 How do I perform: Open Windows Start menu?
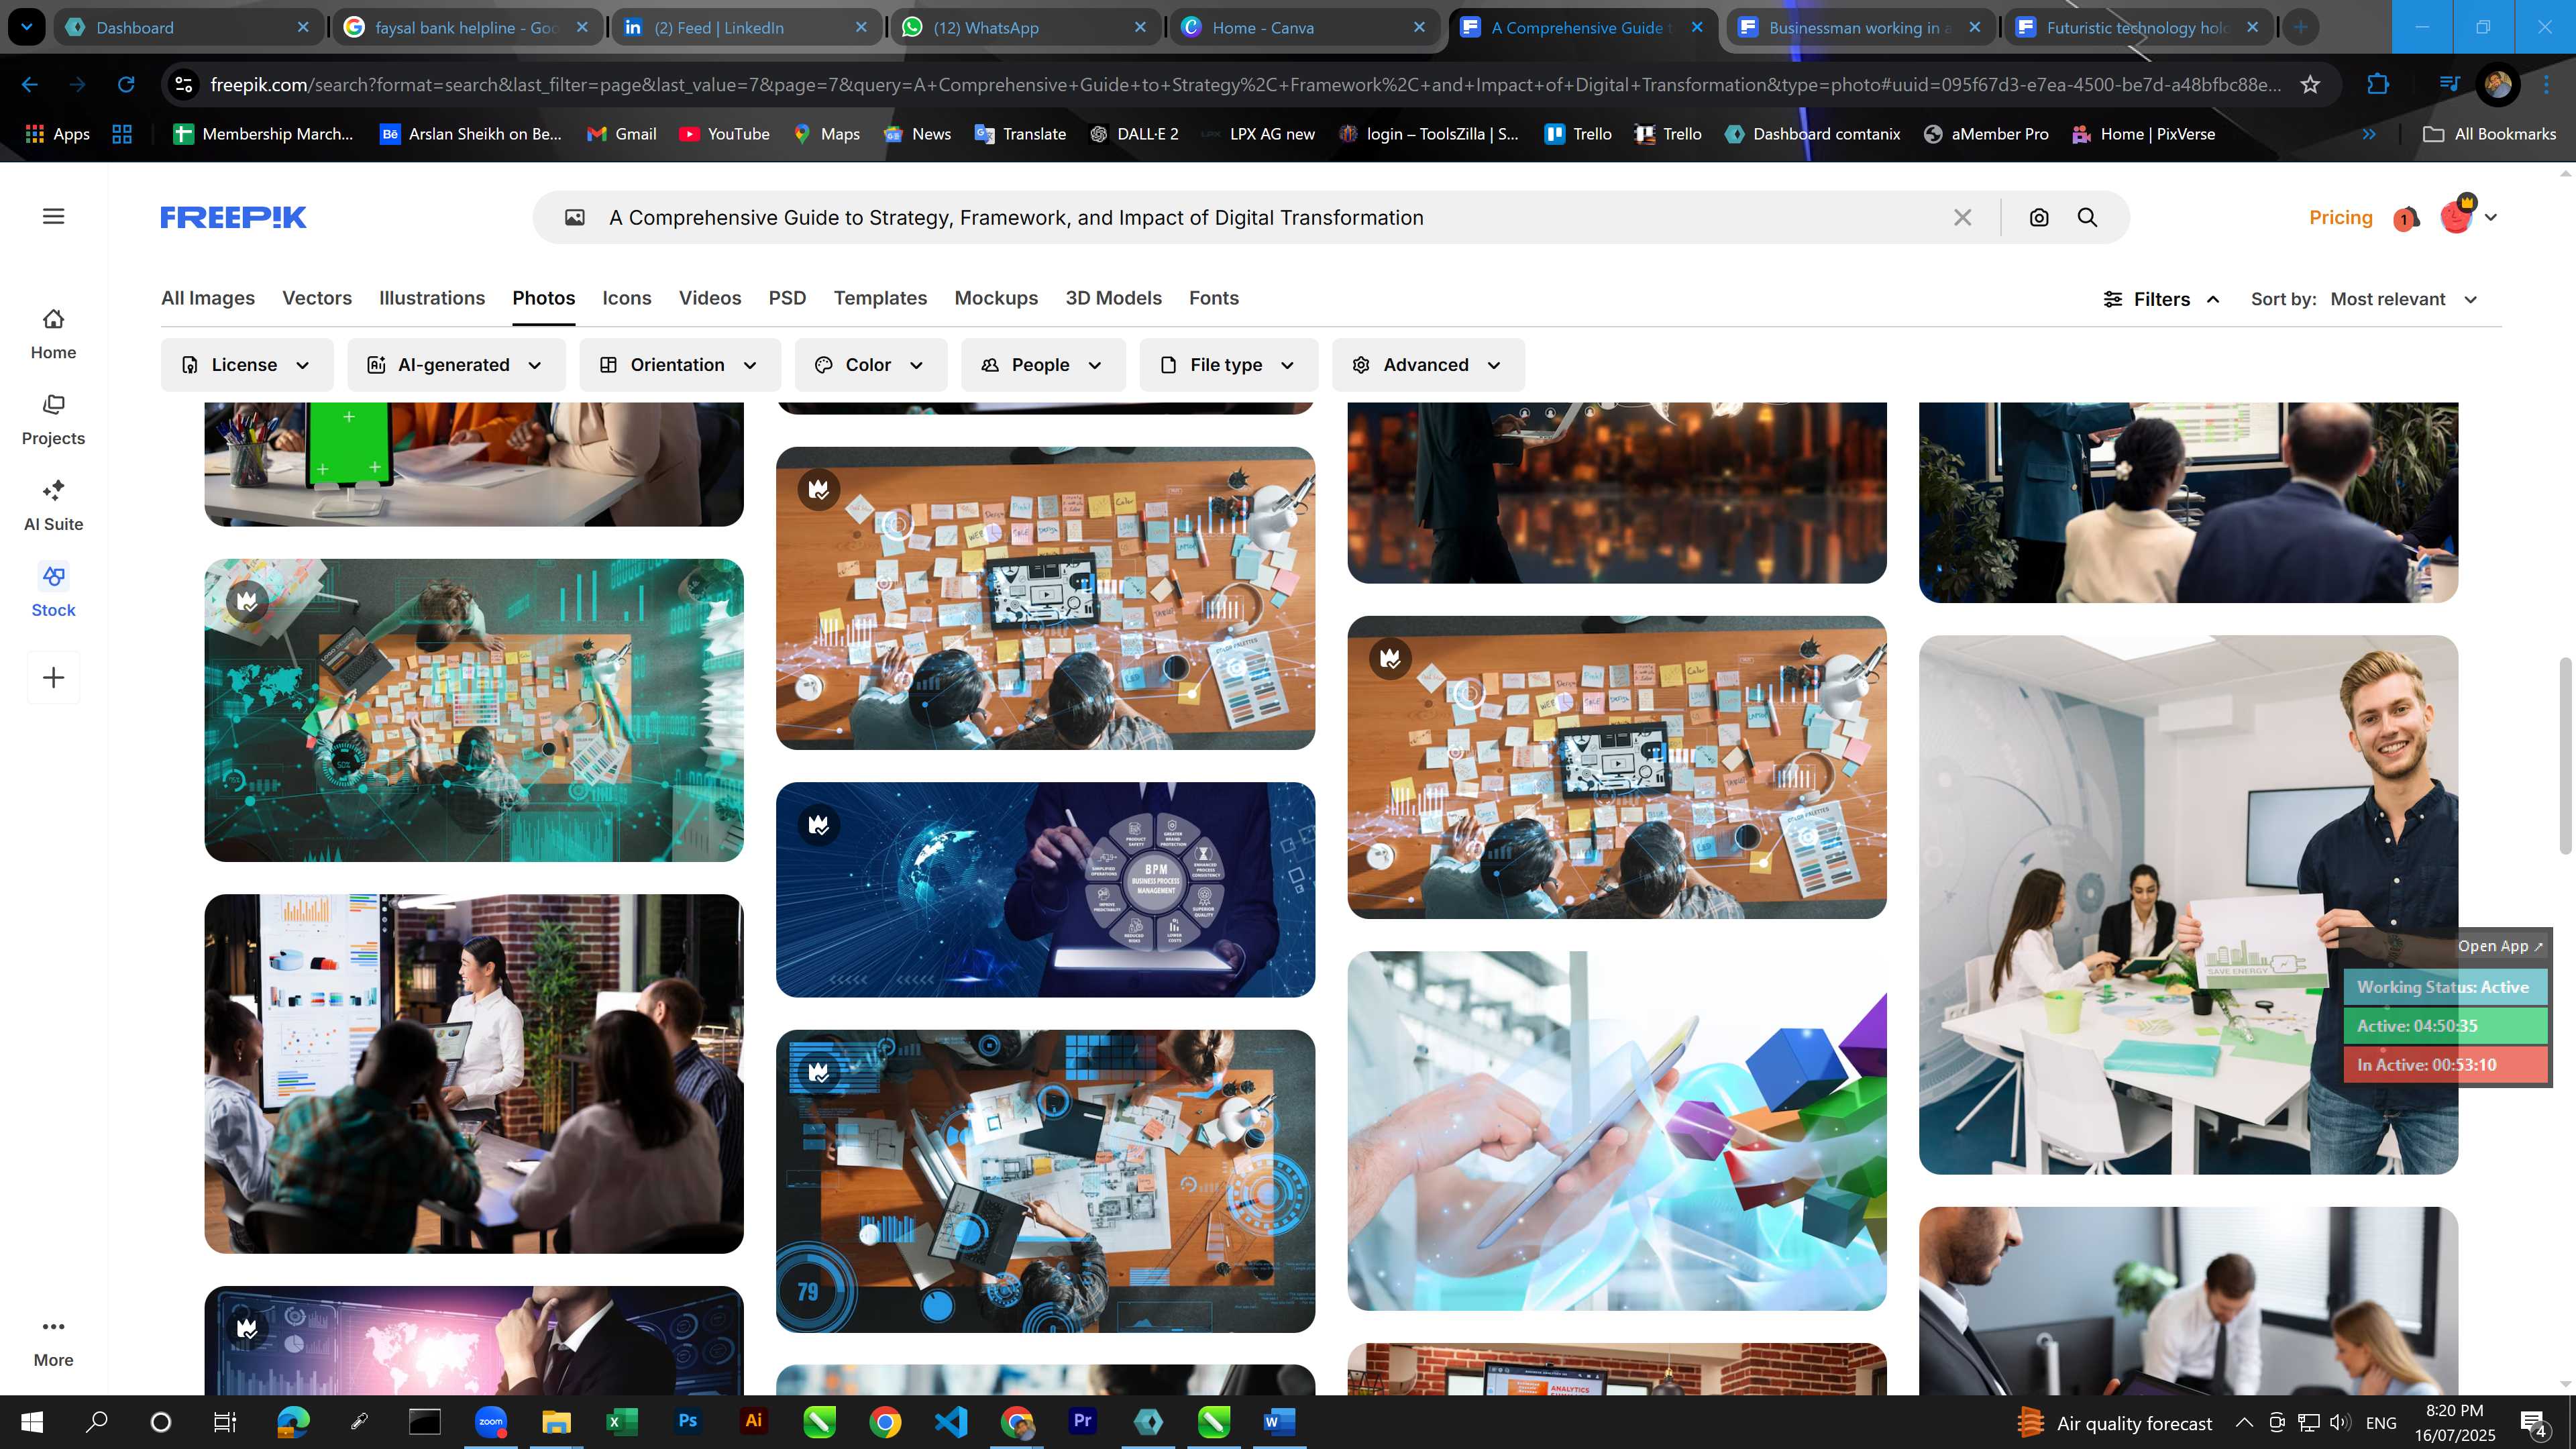[31, 1422]
